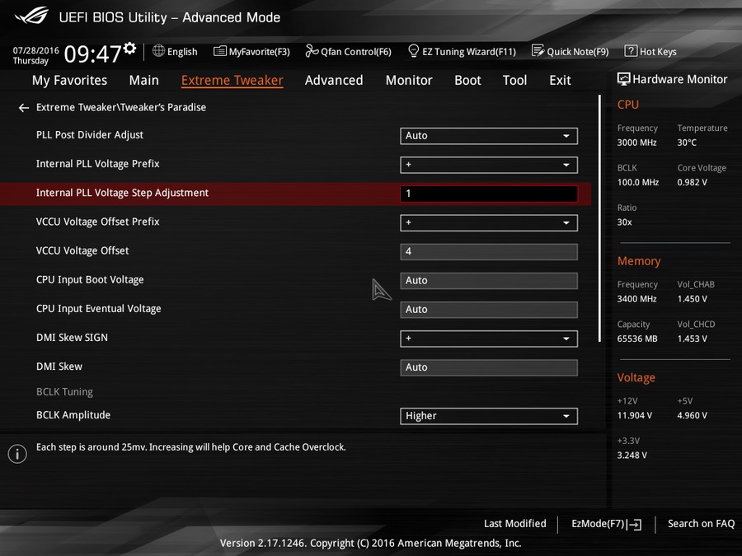
Task: Click memory capacity '65536 MB' value
Action: (637, 339)
